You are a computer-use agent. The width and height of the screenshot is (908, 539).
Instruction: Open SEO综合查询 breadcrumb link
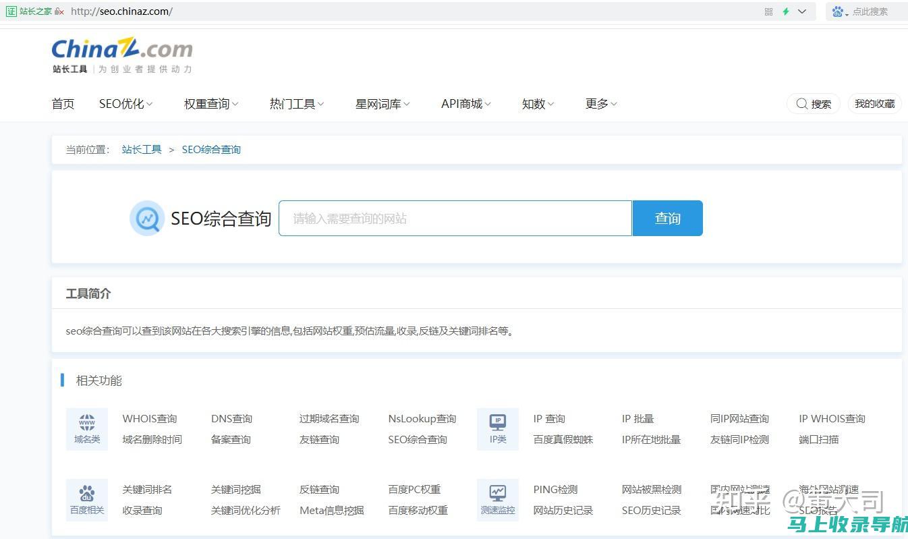click(x=211, y=150)
